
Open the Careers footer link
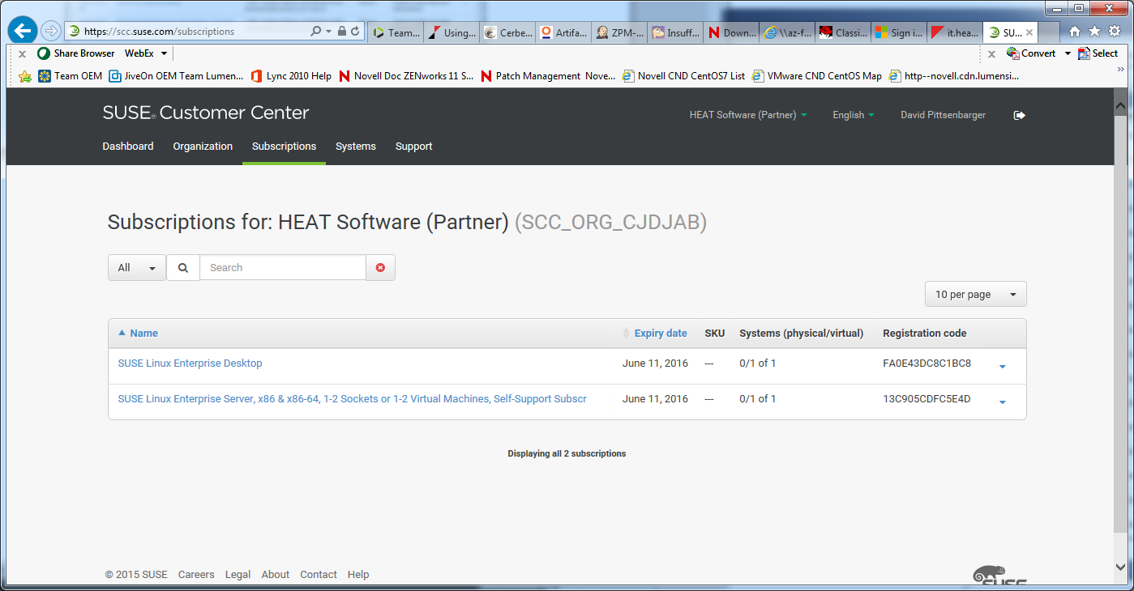[196, 575]
